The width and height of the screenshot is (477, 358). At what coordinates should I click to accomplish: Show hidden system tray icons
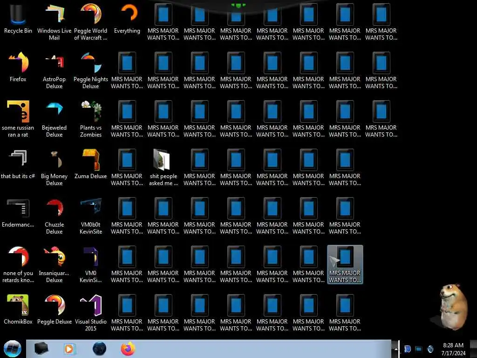click(395, 349)
